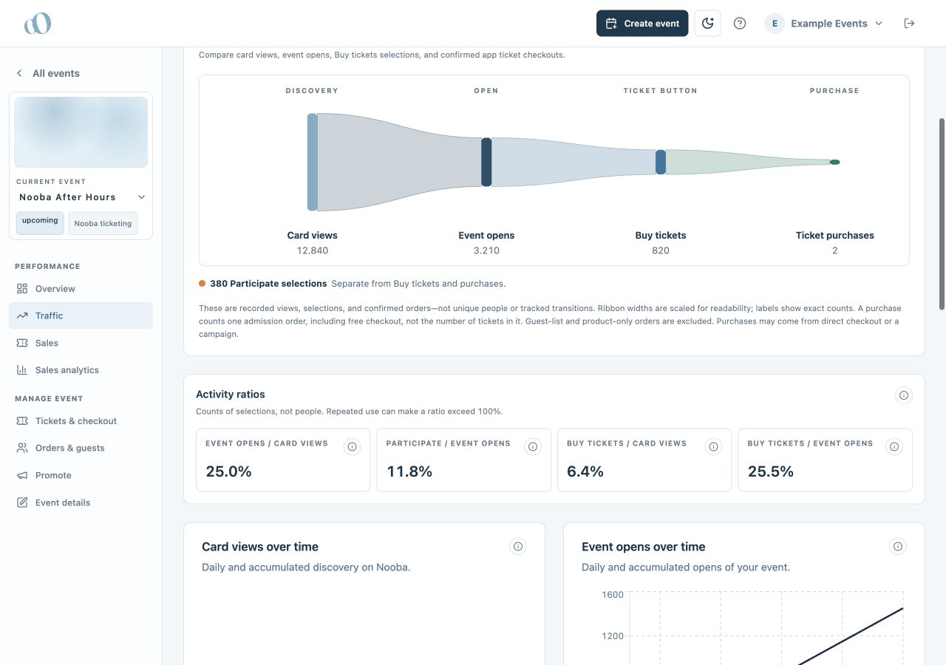Open Sales analytics in the sidebar
This screenshot has height=665, width=946.
[x=81, y=370]
